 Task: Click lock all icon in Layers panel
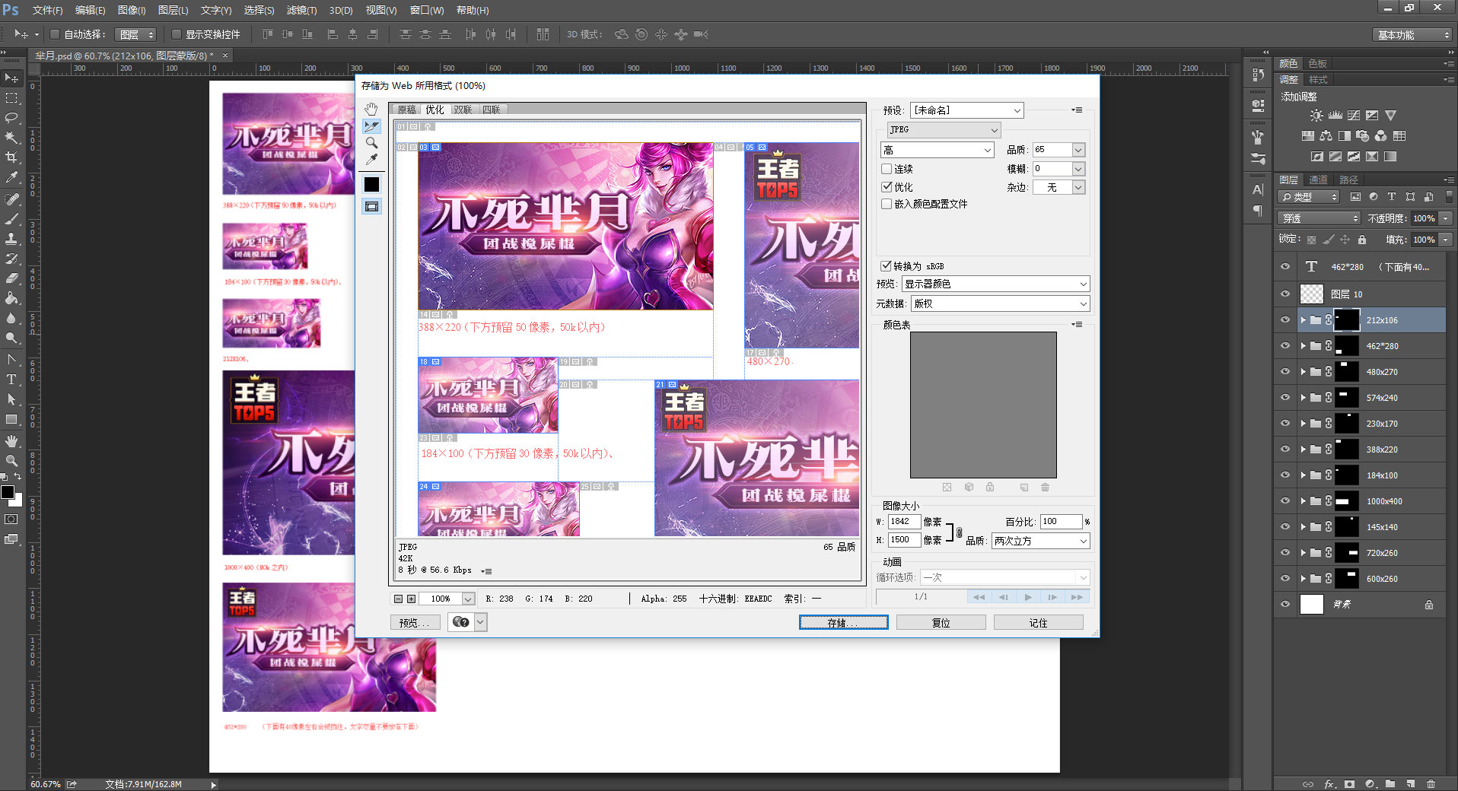click(x=1362, y=240)
